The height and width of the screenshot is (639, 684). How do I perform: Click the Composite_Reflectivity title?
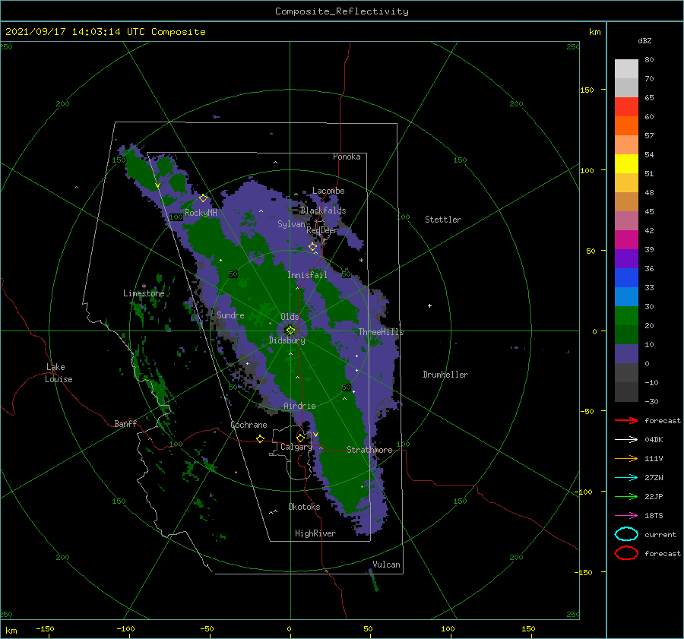[x=342, y=11]
